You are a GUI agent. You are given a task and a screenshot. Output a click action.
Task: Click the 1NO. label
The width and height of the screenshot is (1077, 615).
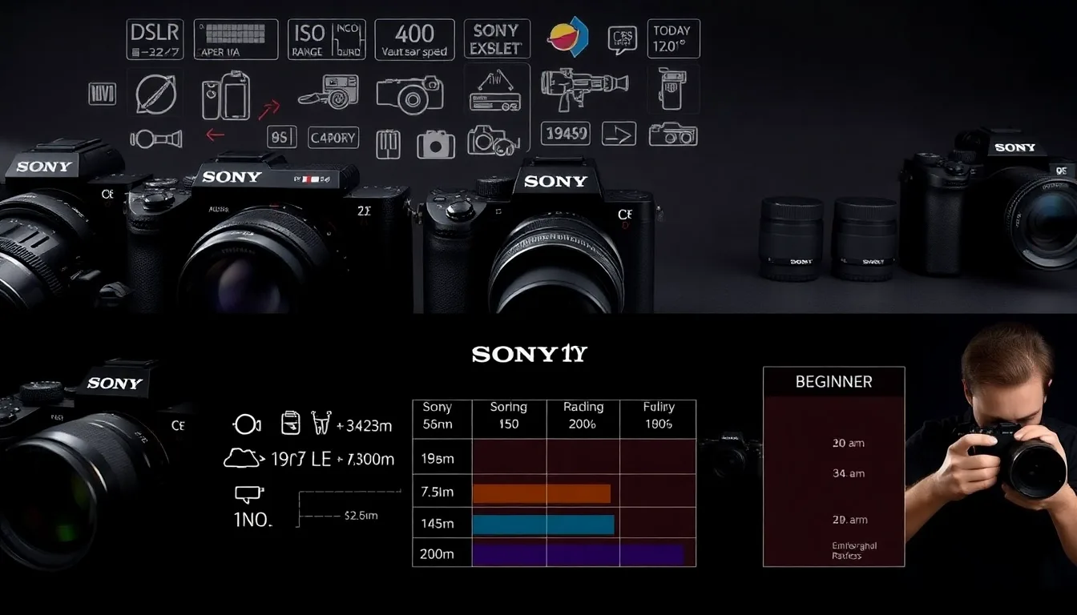pyautogui.click(x=252, y=520)
